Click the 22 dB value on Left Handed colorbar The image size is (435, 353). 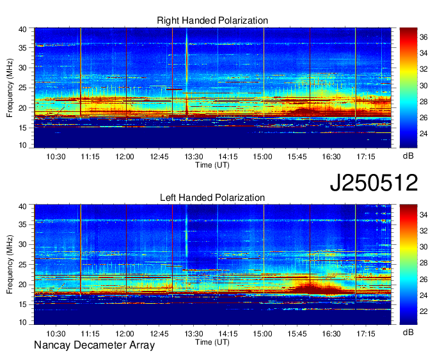[x=423, y=311]
